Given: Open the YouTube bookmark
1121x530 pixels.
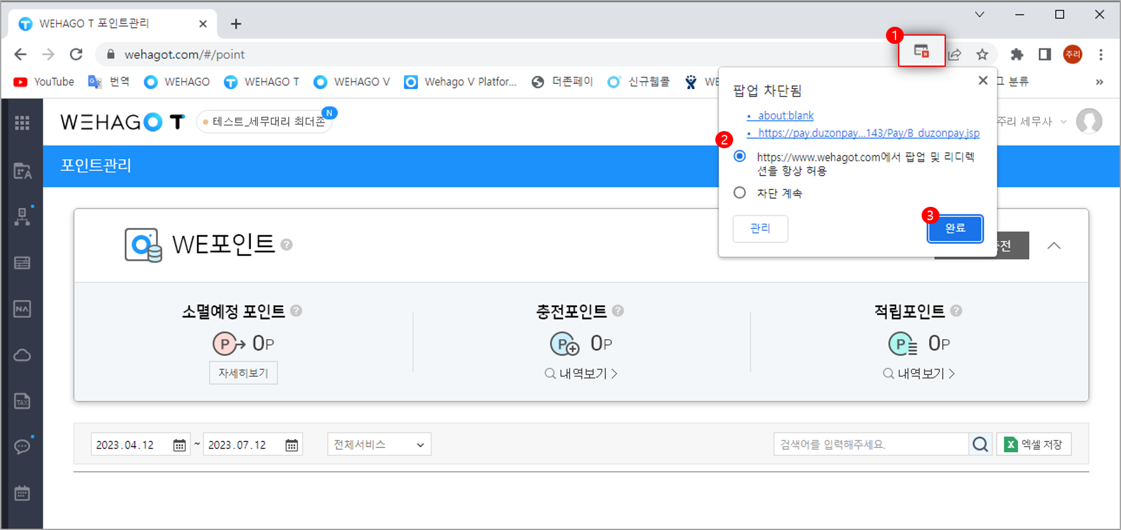Looking at the screenshot, I should tap(45, 82).
